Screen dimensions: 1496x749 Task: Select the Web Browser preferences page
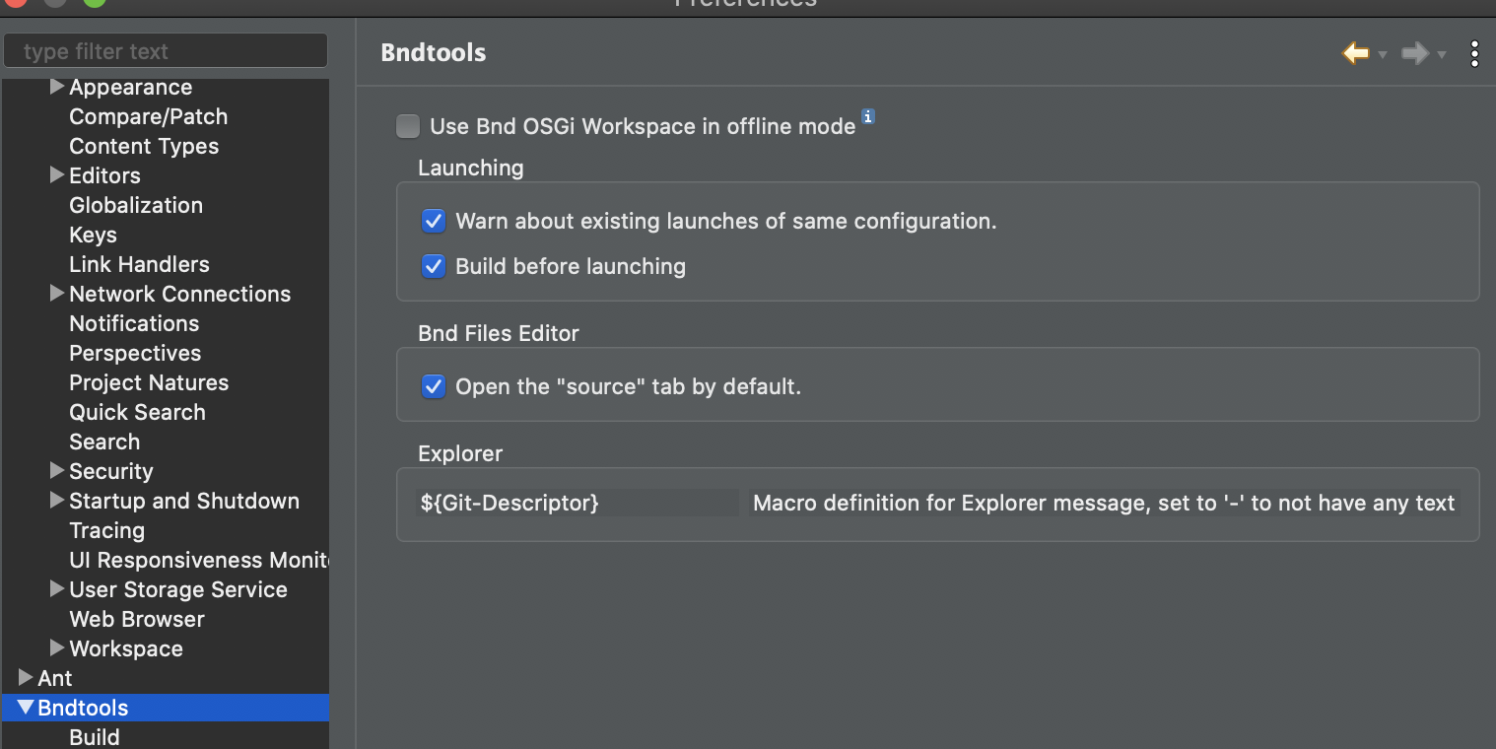click(136, 619)
